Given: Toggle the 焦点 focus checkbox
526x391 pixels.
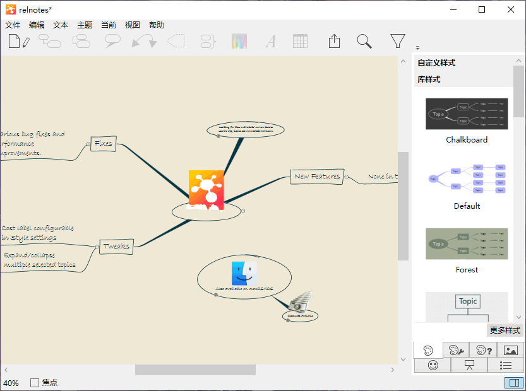Looking at the screenshot, I should [35, 383].
